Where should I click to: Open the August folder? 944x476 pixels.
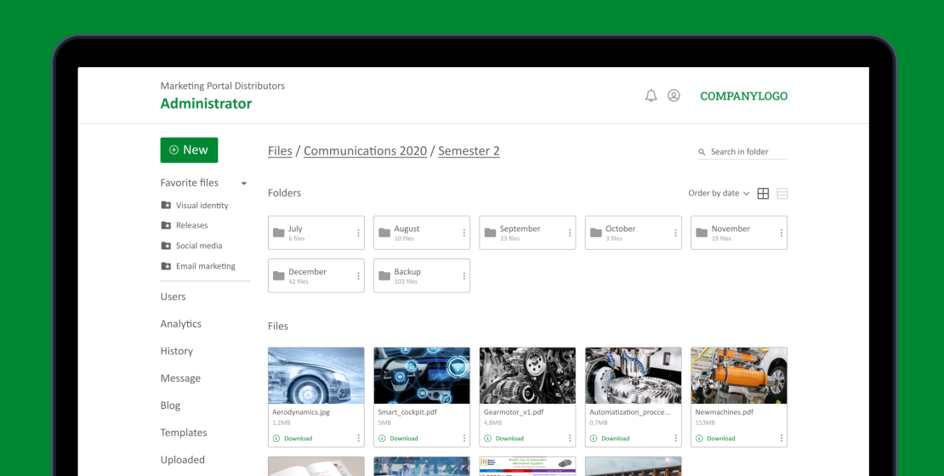tap(422, 233)
